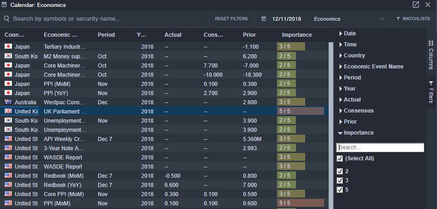Close the Calendar Economics panel
The image size is (437, 209).
[x=428, y=5]
